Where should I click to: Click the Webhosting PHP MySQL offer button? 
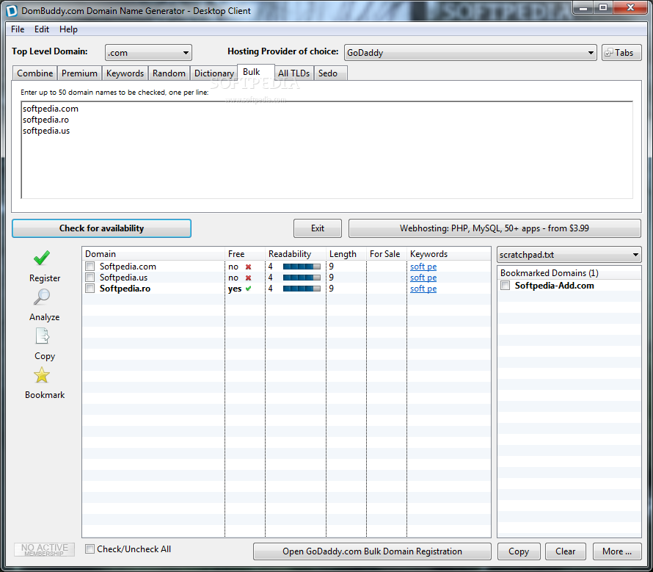tap(495, 228)
